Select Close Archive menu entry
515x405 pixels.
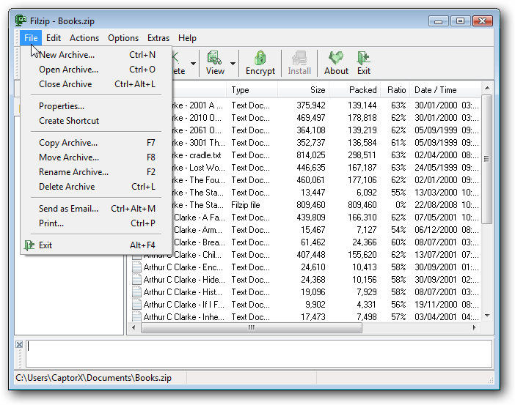(x=97, y=84)
